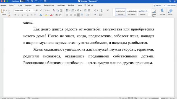The height and width of the screenshot is (99, 177).
Task: Clear all formatting icon
Action: click(54, 10)
